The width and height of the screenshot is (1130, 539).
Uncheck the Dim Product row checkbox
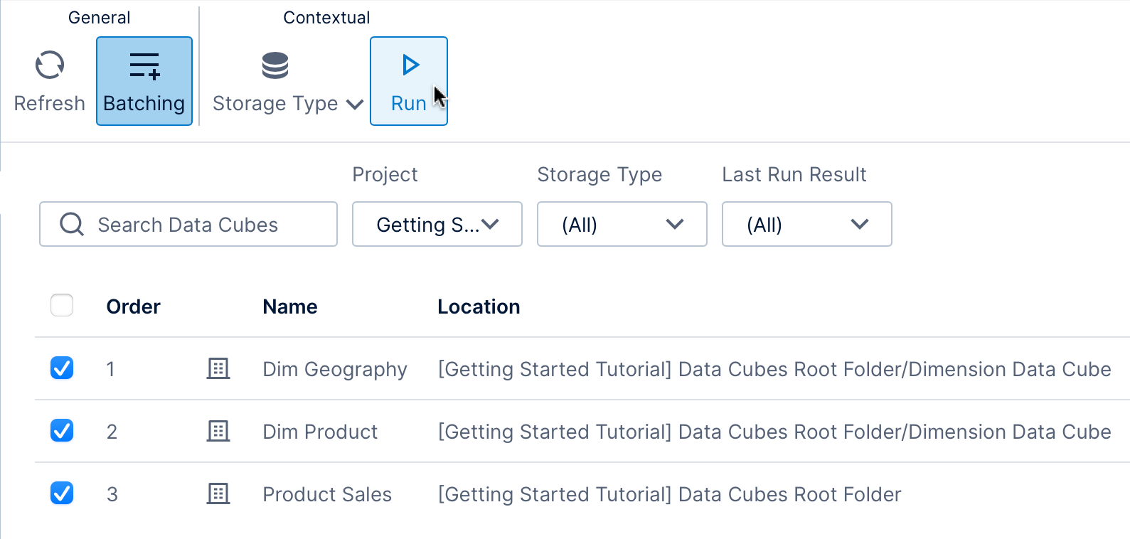pyautogui.click(x=62, y=431)
